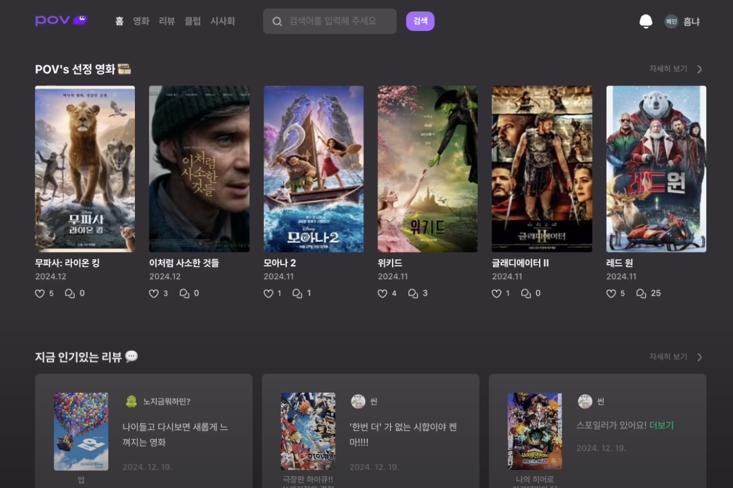Click 자세히 보기 for 지금 인기있는 리뷰
Image resolution: width=733 pixels, height=488 pixels.
tap(668, 357)
